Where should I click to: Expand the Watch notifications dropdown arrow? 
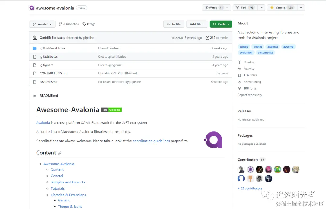tap(227, 8)
